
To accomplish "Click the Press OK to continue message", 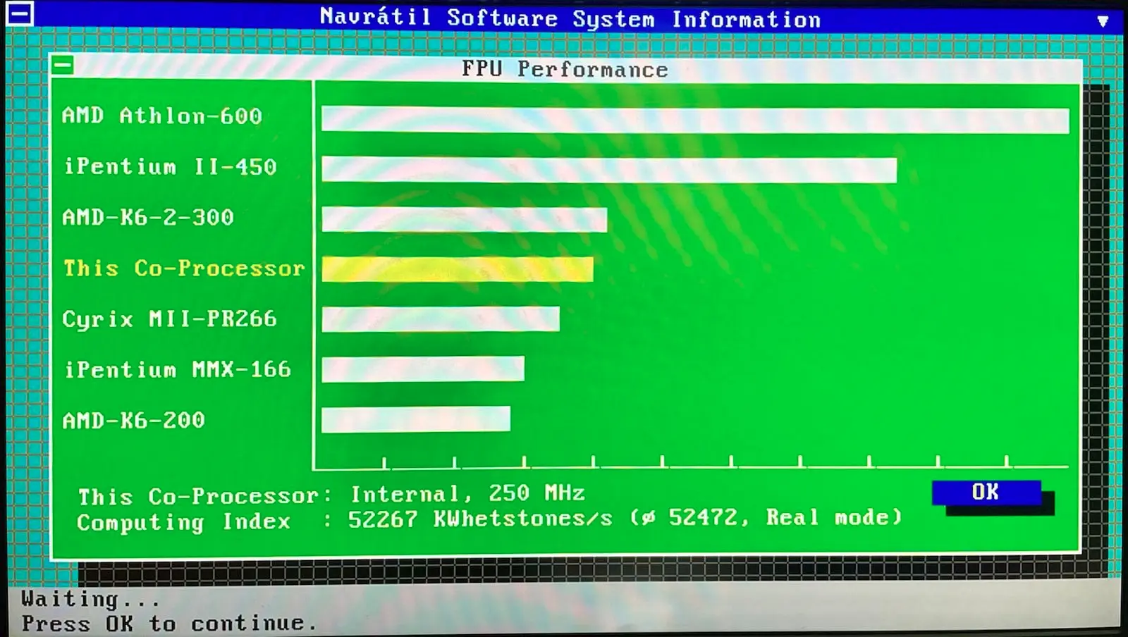I will [x=169, y=624].
